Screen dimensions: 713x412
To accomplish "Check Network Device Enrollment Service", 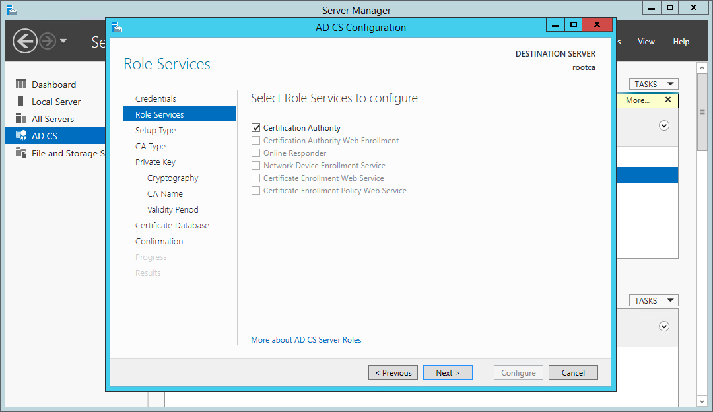I will pos(256,166).
